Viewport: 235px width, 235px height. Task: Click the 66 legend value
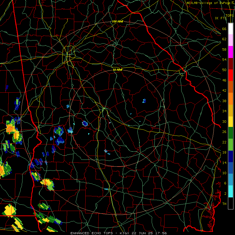(x=224, y=29)
